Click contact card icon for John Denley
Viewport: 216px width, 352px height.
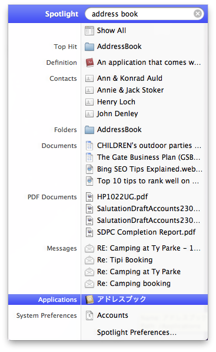click(x=89, y=114)
